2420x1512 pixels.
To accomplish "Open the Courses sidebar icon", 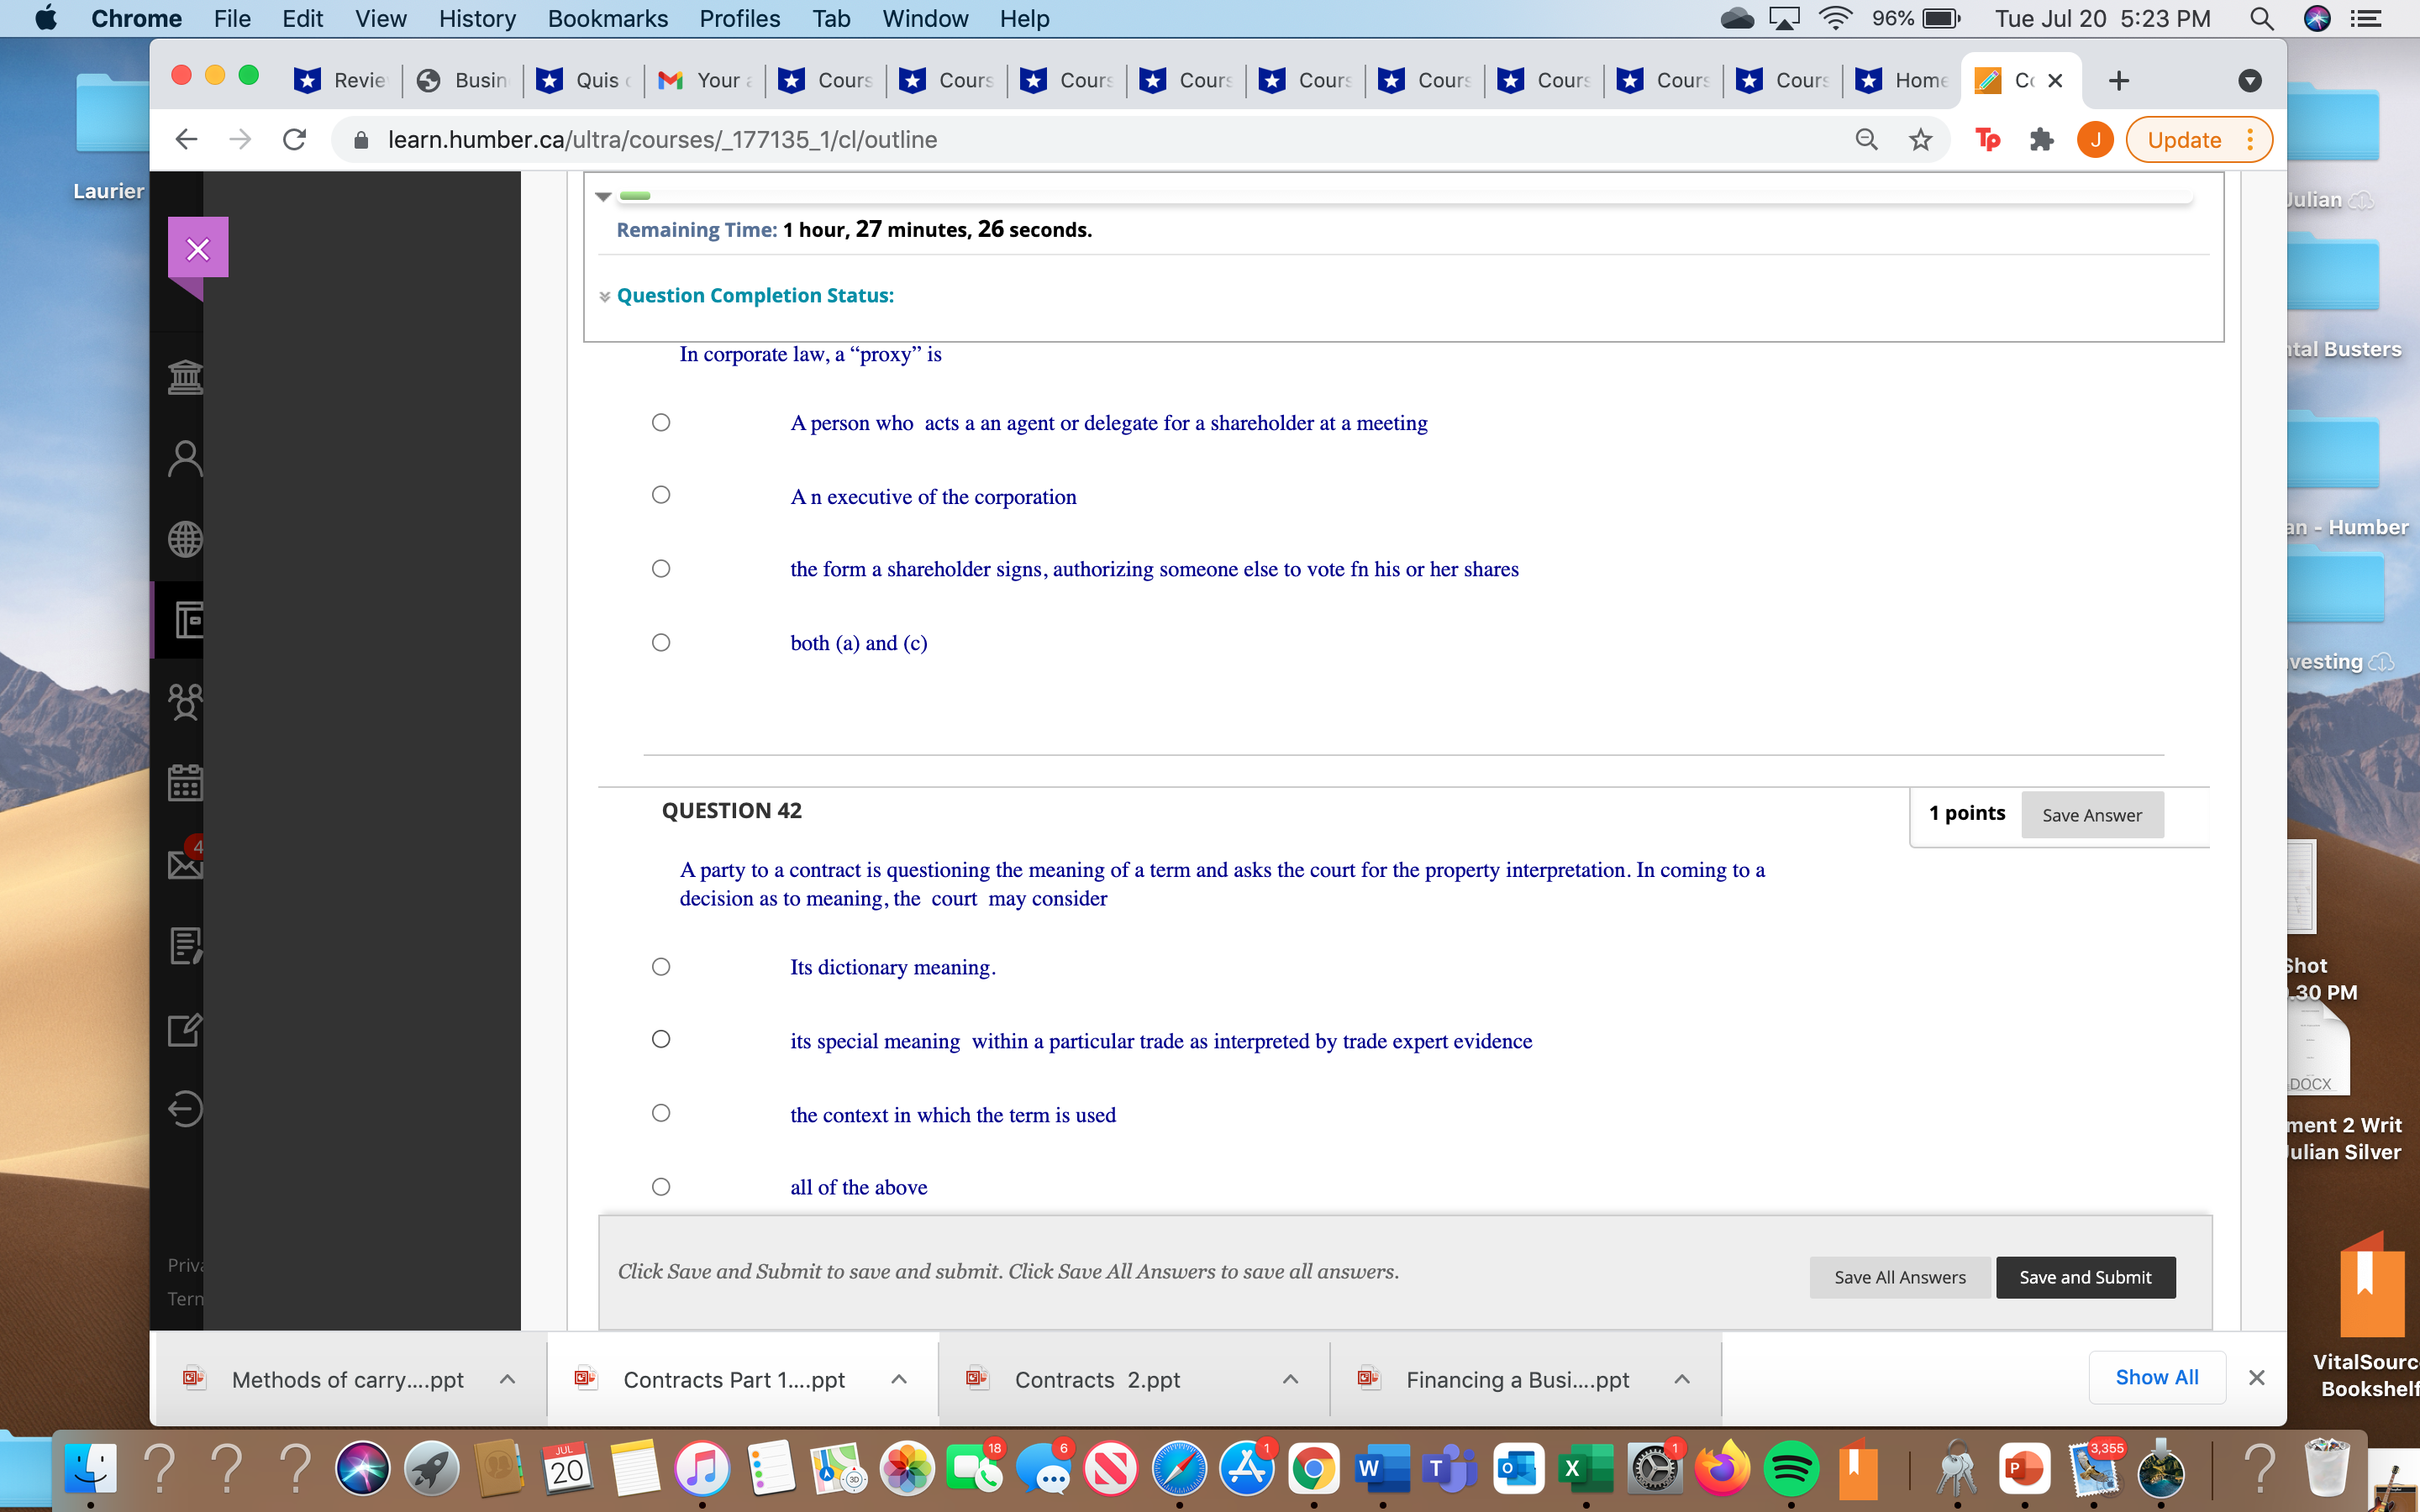I will [x=185, y=620].
